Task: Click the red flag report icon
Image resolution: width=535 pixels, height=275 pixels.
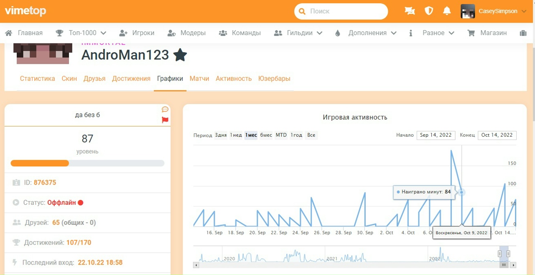Action: coord(165,120)
